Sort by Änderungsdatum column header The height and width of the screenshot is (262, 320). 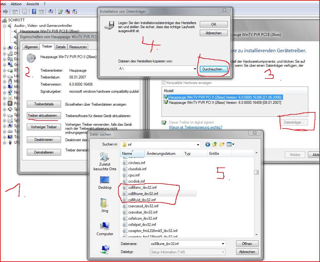[163, 153]
